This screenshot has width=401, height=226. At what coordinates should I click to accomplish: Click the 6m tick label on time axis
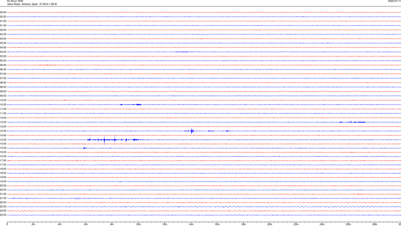[86, 224]
